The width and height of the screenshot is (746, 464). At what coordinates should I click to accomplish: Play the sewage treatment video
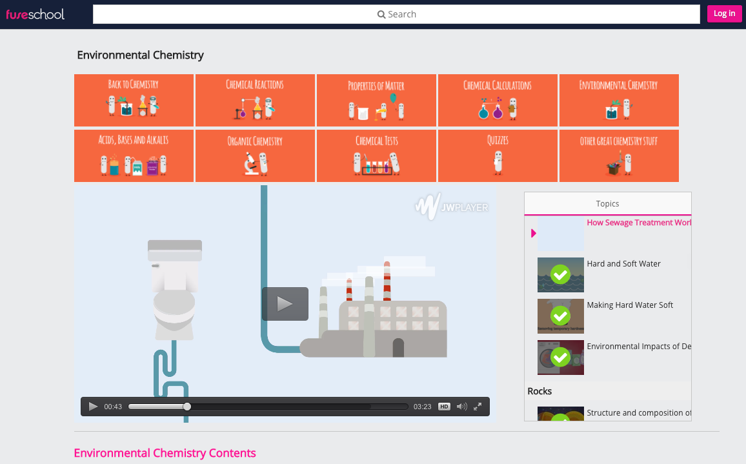(x=285, y=303)
